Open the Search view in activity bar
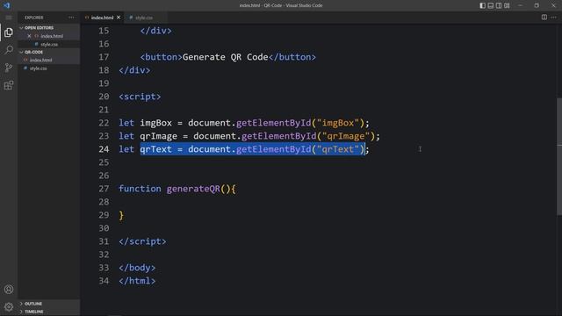Viewport: 562px width, 316px height. click(9, 50)
